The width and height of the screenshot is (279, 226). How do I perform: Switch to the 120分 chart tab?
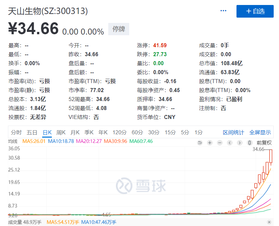(120, 133)
